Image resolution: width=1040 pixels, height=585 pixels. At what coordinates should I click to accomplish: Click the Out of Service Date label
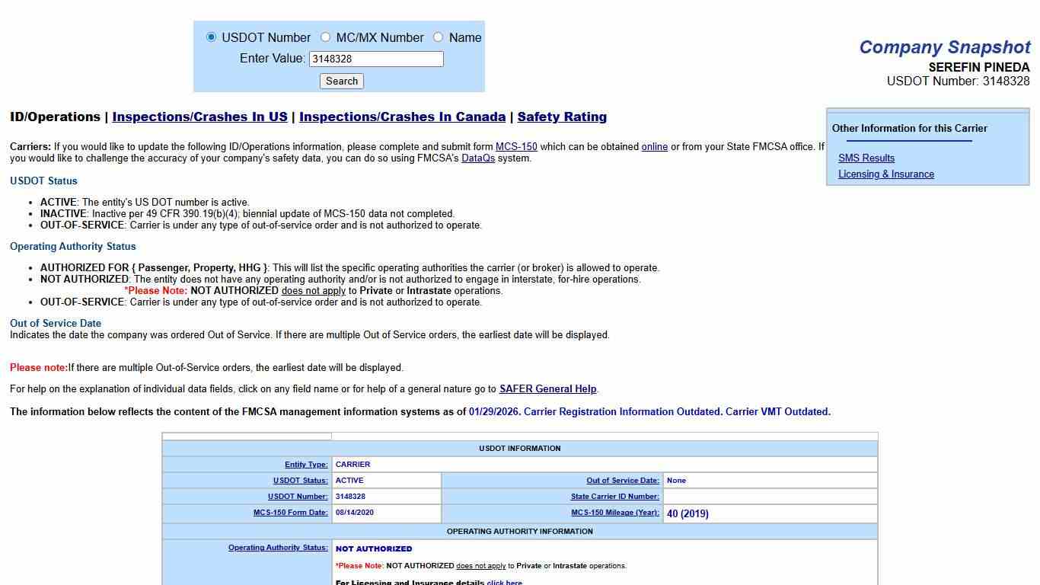(x=623, y=480)
